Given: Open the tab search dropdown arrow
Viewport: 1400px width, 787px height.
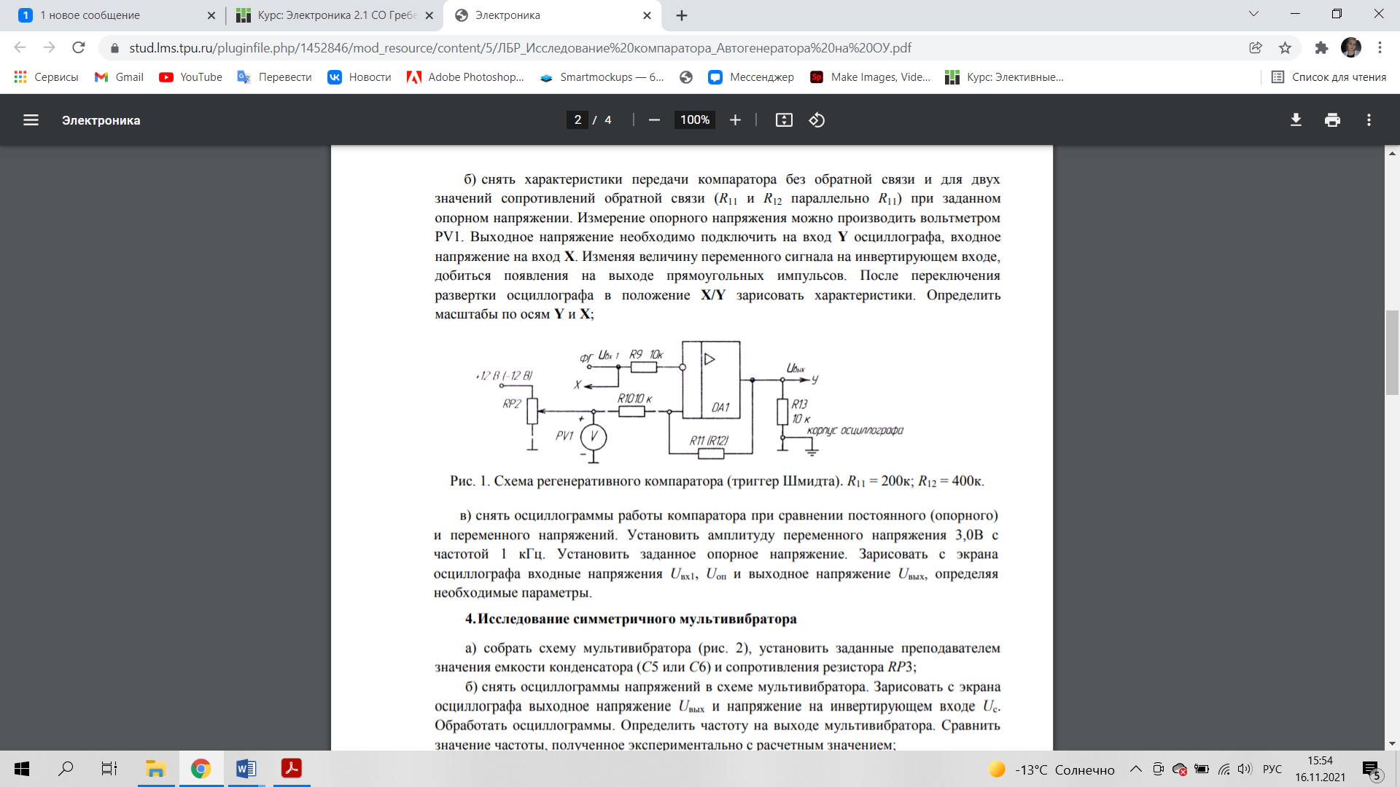Looking at the screenshot, I should [1253, 14].
